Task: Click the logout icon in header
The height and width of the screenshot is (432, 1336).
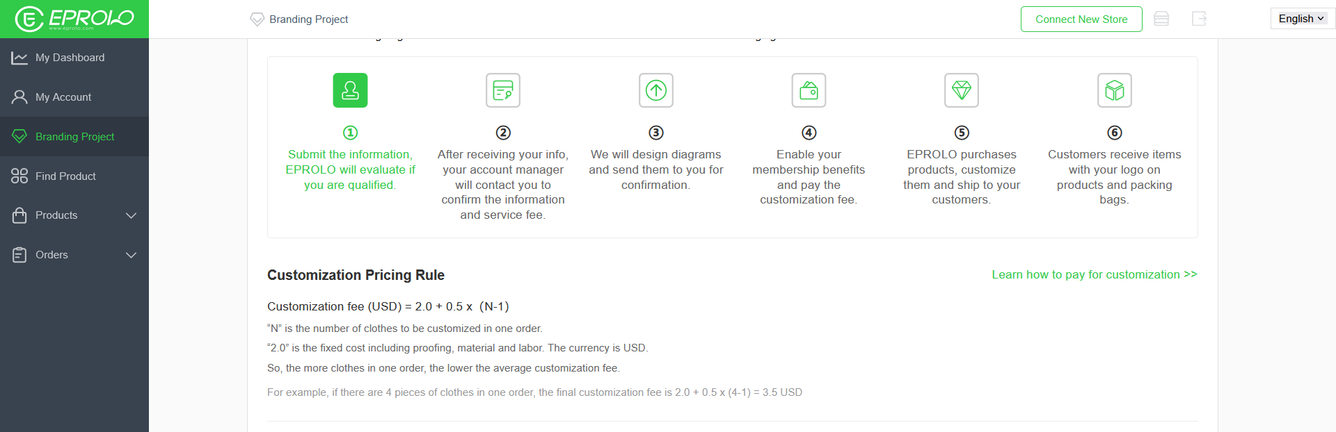Action: click(x=1199, y=19)
